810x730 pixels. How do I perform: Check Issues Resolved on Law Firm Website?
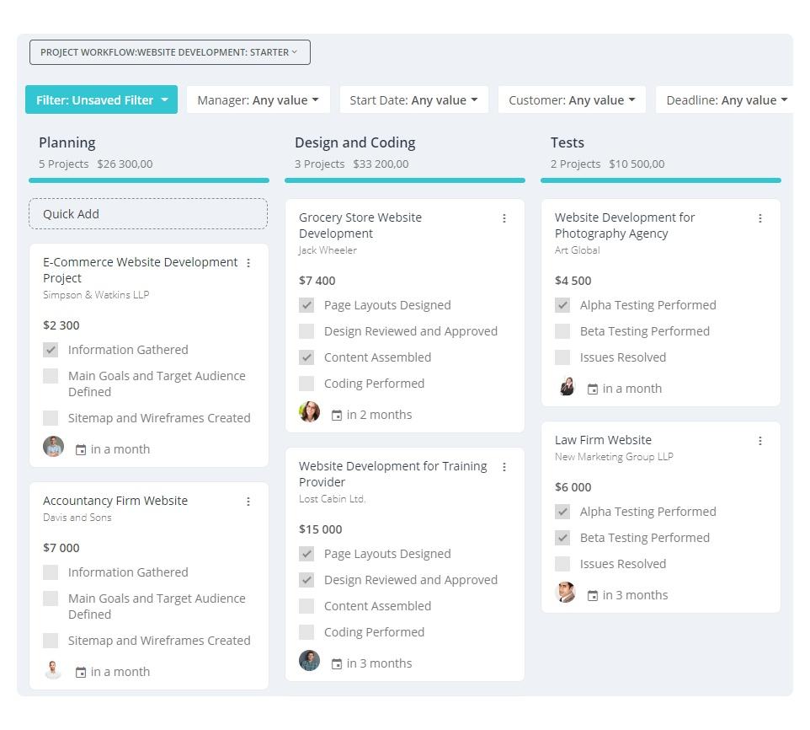(x=562, y=564)
